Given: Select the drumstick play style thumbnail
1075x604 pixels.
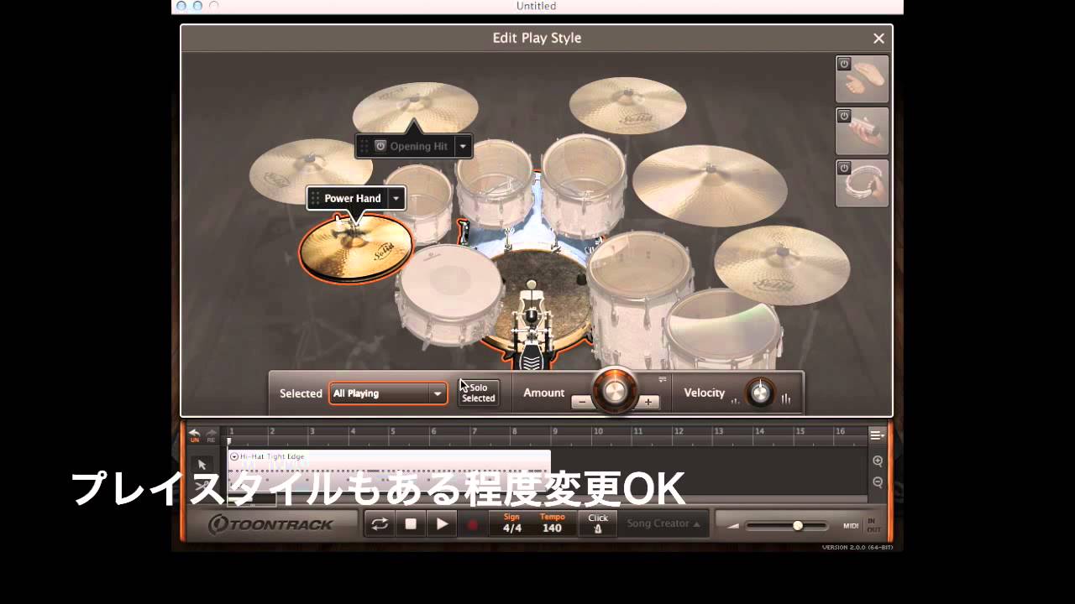Looking at the screenshot, I should (863, 131).
